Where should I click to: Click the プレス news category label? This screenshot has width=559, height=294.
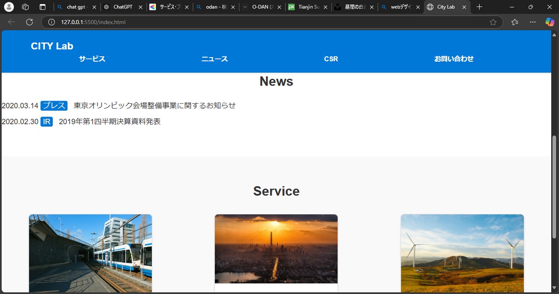[x=54, y=106]
